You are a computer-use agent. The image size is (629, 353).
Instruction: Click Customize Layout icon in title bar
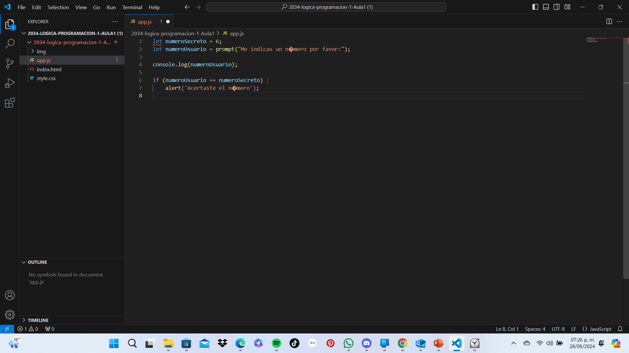tap(567, 7)
